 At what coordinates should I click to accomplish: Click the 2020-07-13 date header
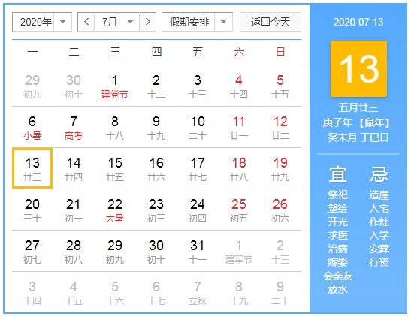pyautogui.click(x=358, y=22)
